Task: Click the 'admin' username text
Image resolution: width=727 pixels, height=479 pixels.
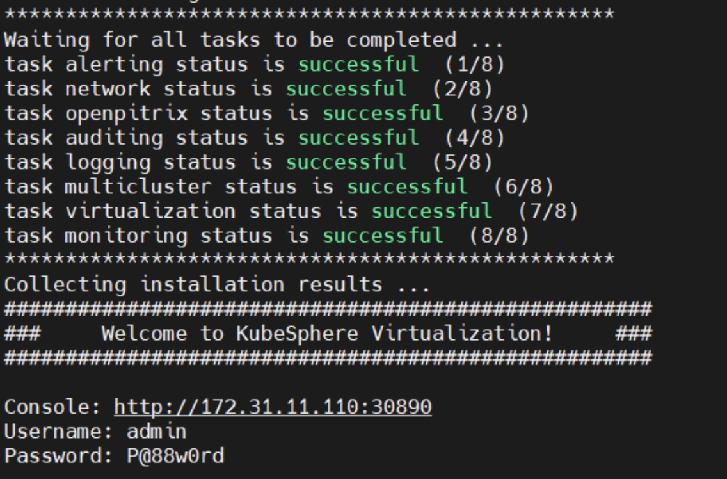Action: [x=156, y=432]
